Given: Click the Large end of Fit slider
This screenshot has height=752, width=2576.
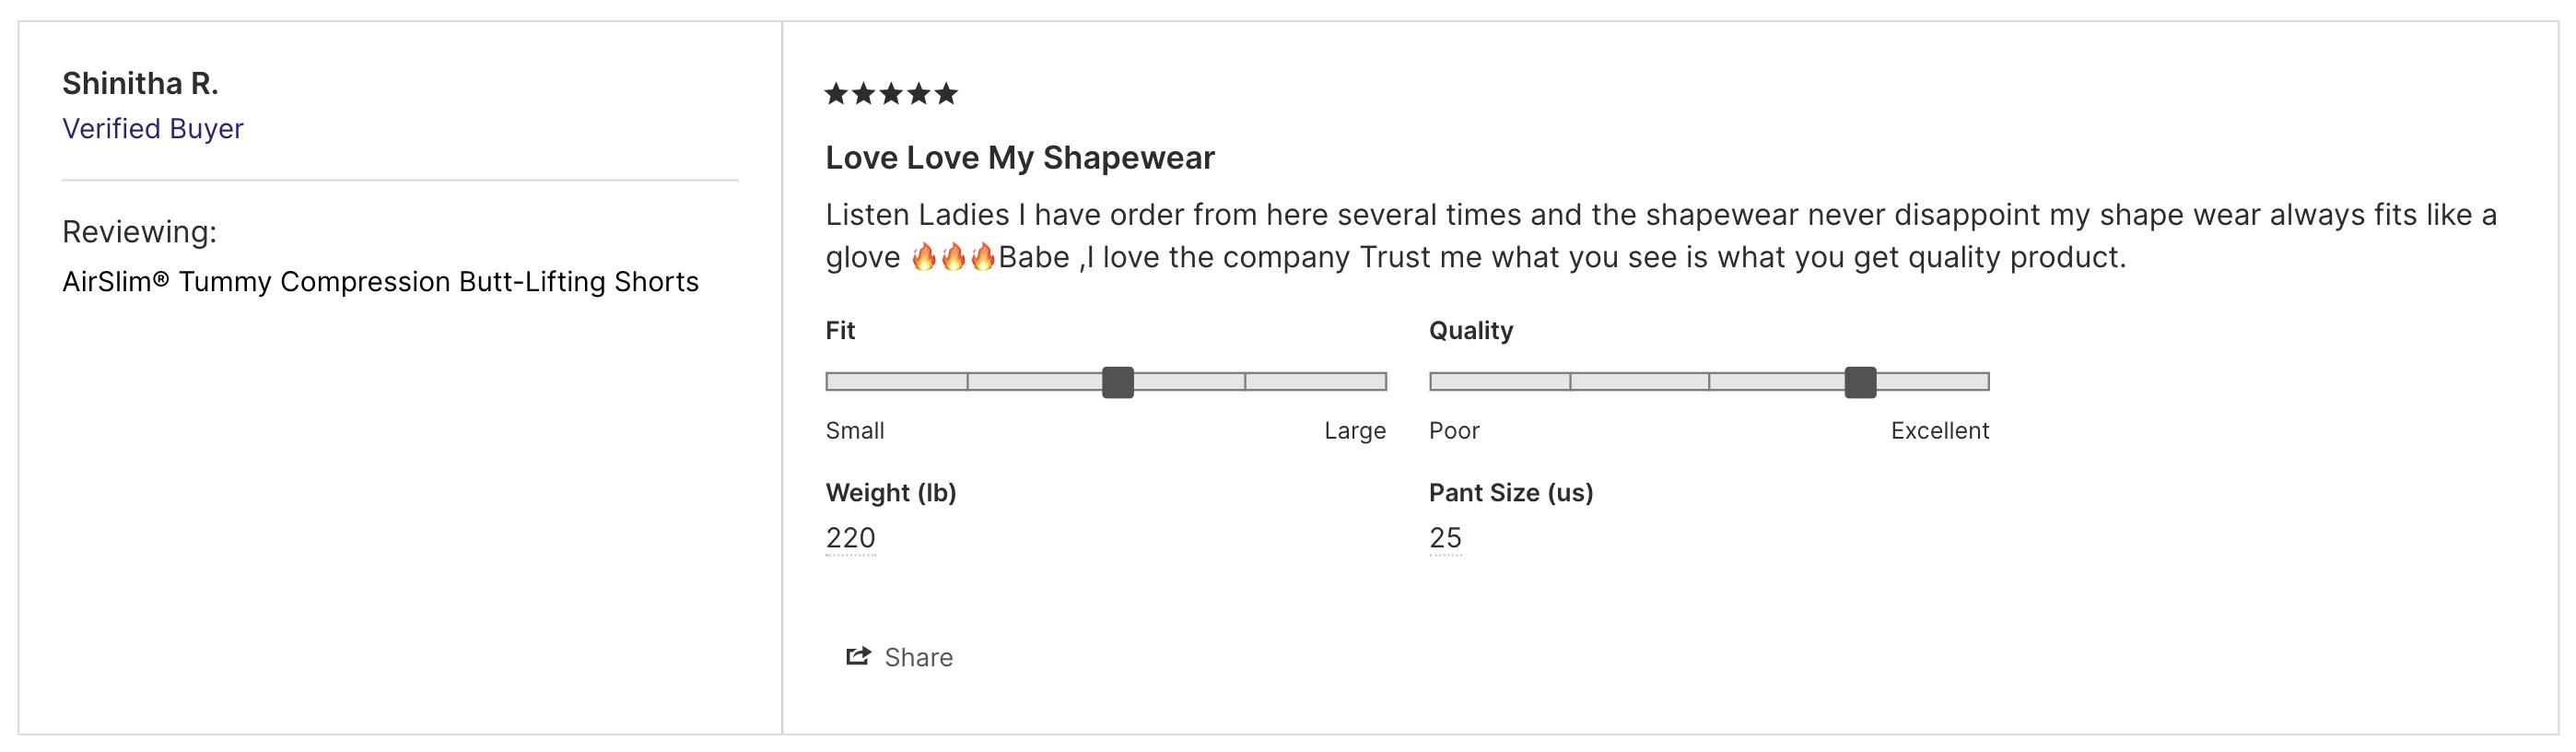Looking at the screenshot, I should pos(1355,431).
